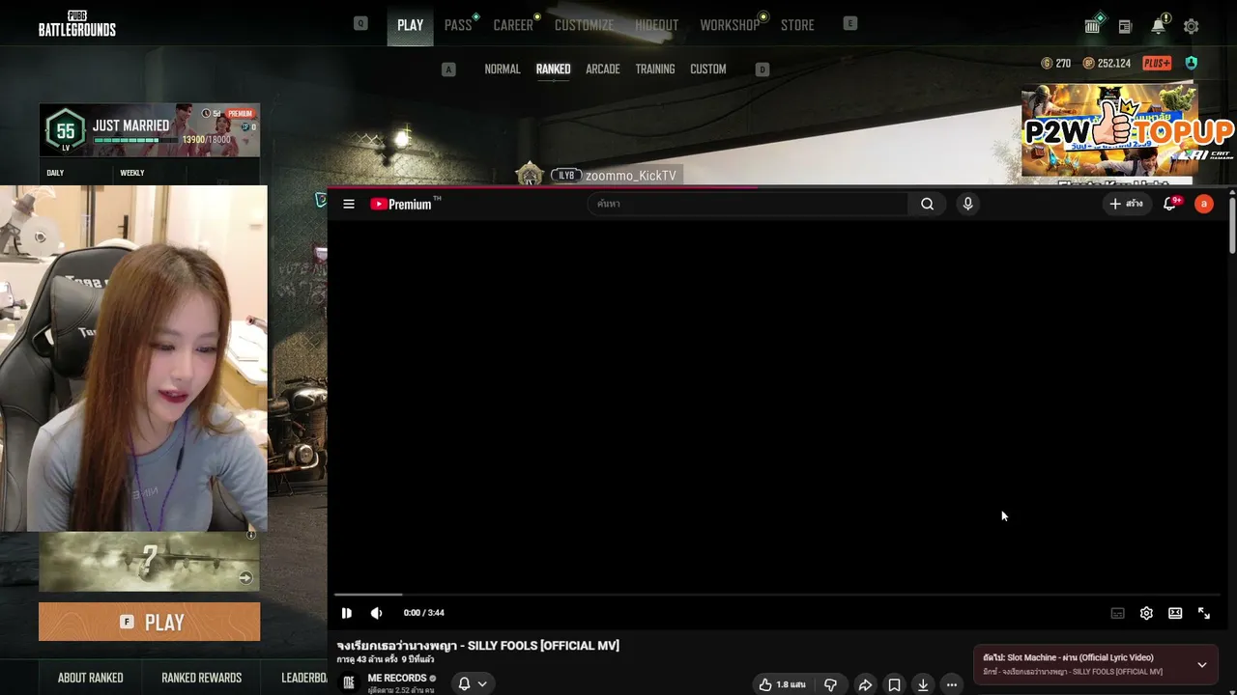Click the video title SILLY FOOLS [OFFICIAL MV]
This screenshot has width=1237, height=695.
pos(478,646)
